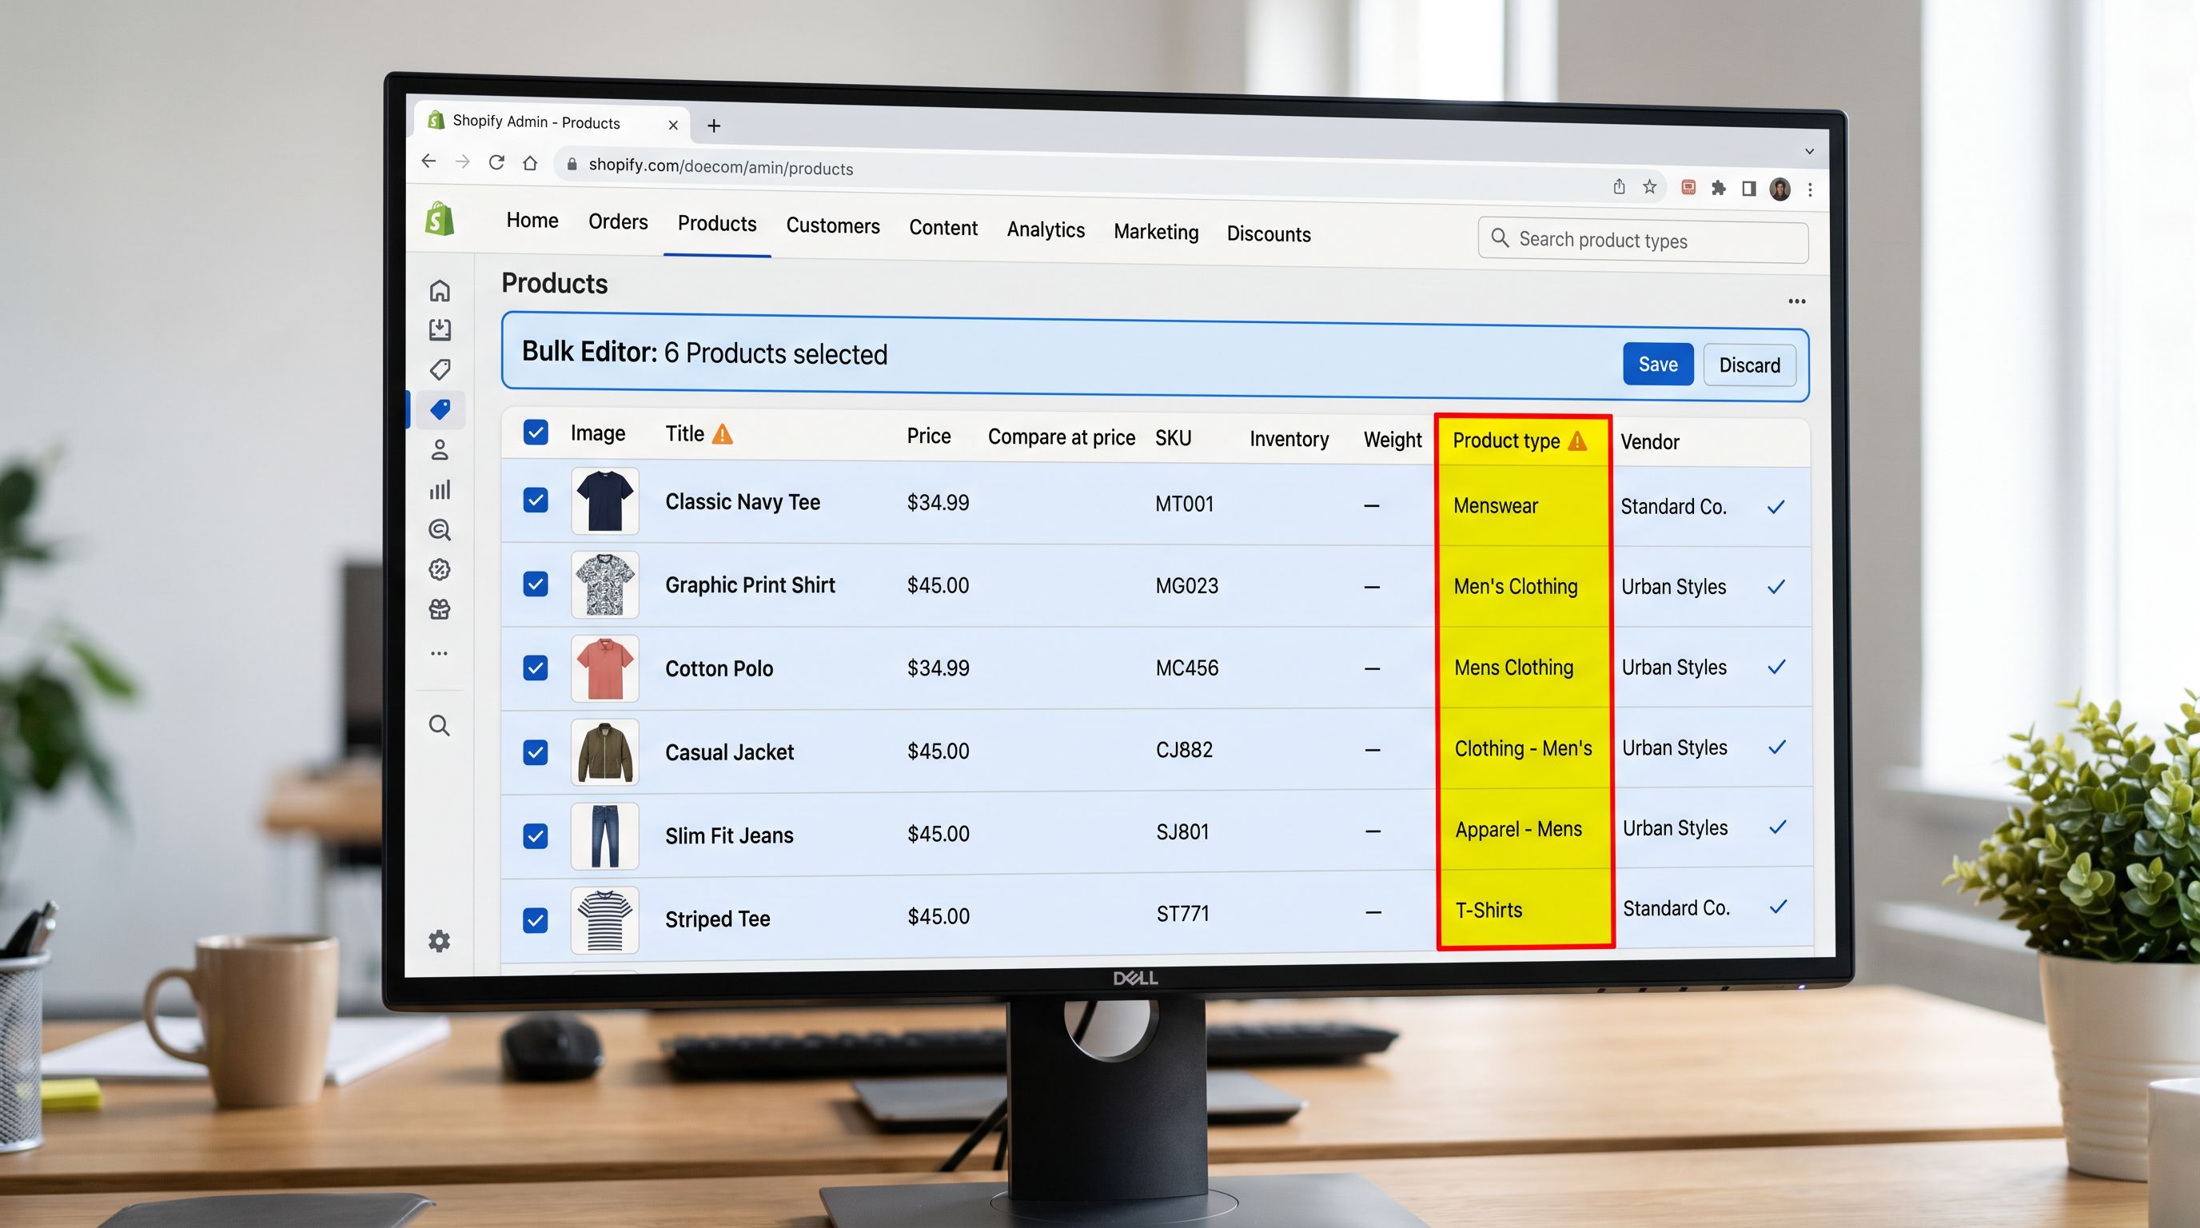Switch to the Customers nav item
The image size is (2200, 1228).
(833, 225)
